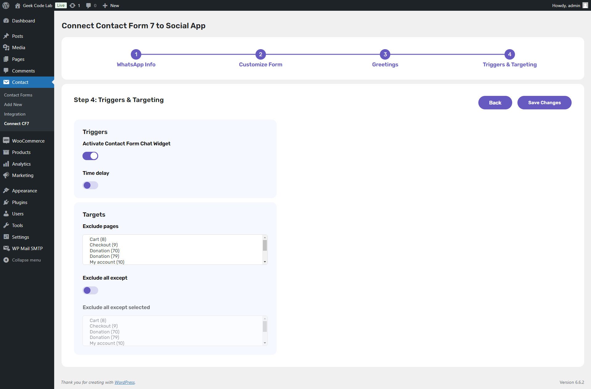Click the Plugins plug icon
Screen dimensions: 591x389
6,202
